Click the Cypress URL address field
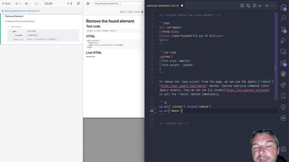 118,4
